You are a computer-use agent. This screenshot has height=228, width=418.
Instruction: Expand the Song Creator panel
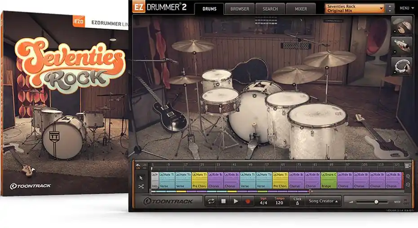tap(323, 201)
